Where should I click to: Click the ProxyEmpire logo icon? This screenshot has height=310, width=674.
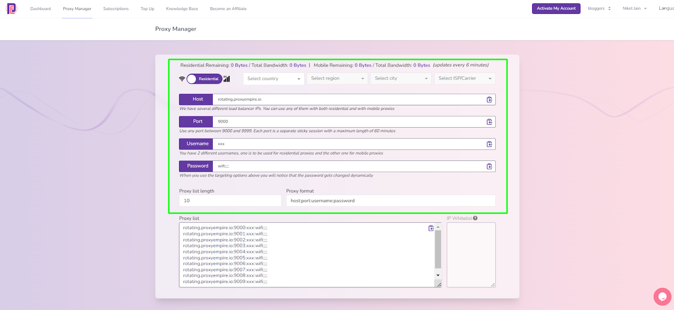pos(11,8)
